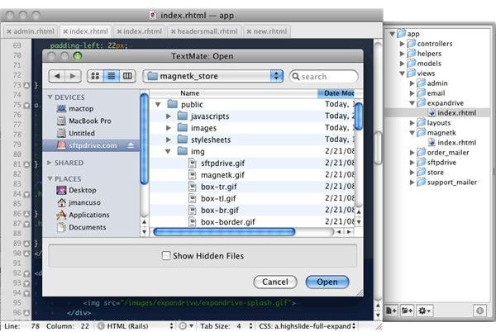Eject the sftpdrive.com volume
Screen dimensions: 496x332
tap(131, 145)
